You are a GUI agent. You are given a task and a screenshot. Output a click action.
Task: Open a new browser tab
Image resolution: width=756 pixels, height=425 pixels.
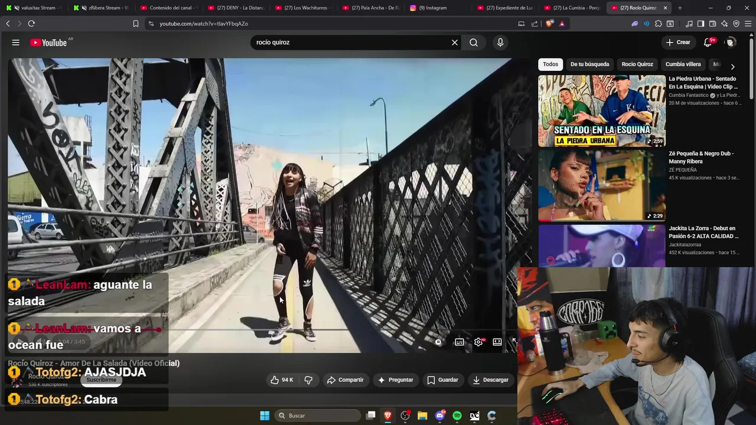(680, 8)
